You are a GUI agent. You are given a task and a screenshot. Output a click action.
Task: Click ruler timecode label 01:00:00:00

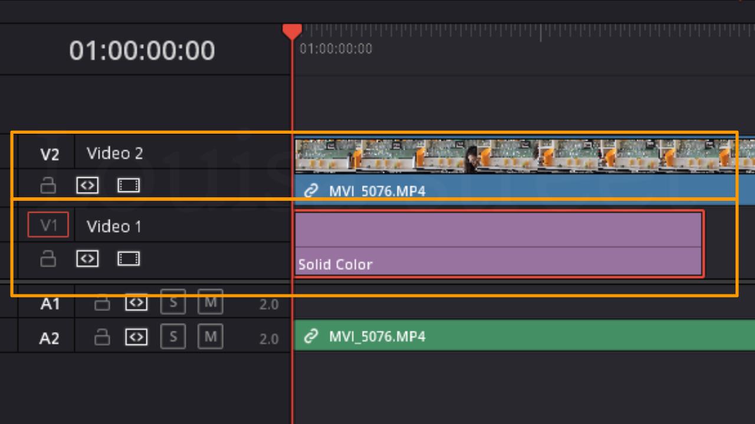336,49
